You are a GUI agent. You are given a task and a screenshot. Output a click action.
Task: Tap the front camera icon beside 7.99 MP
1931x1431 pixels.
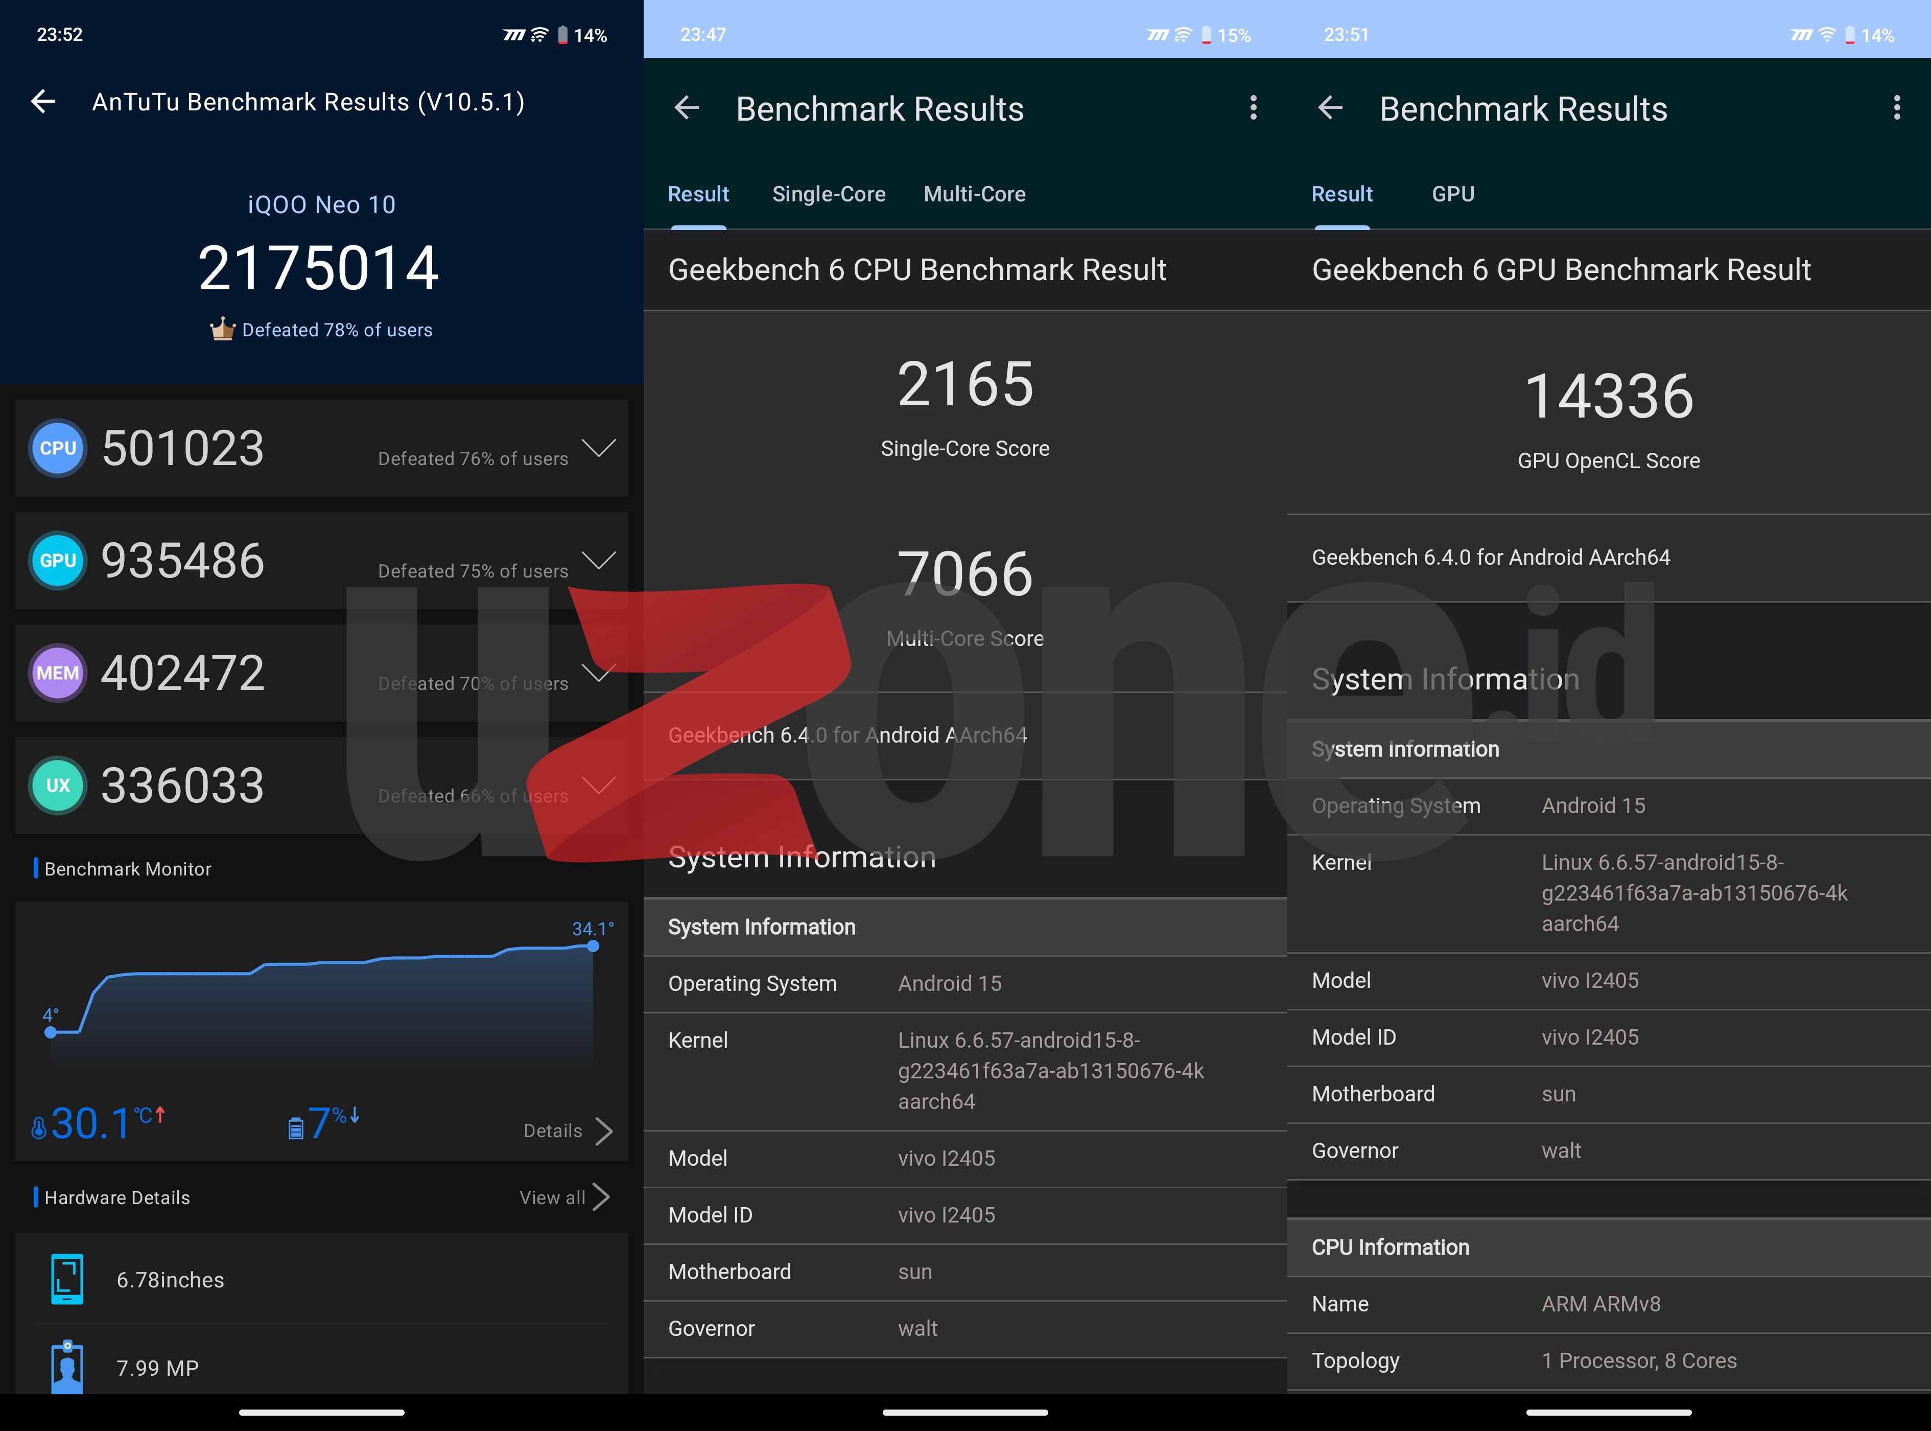[67, 1367]
